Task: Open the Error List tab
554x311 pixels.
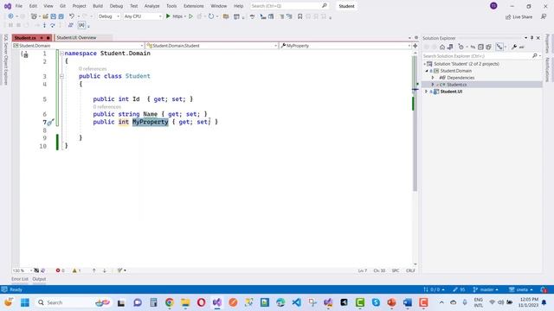Action: click(20, 279)
